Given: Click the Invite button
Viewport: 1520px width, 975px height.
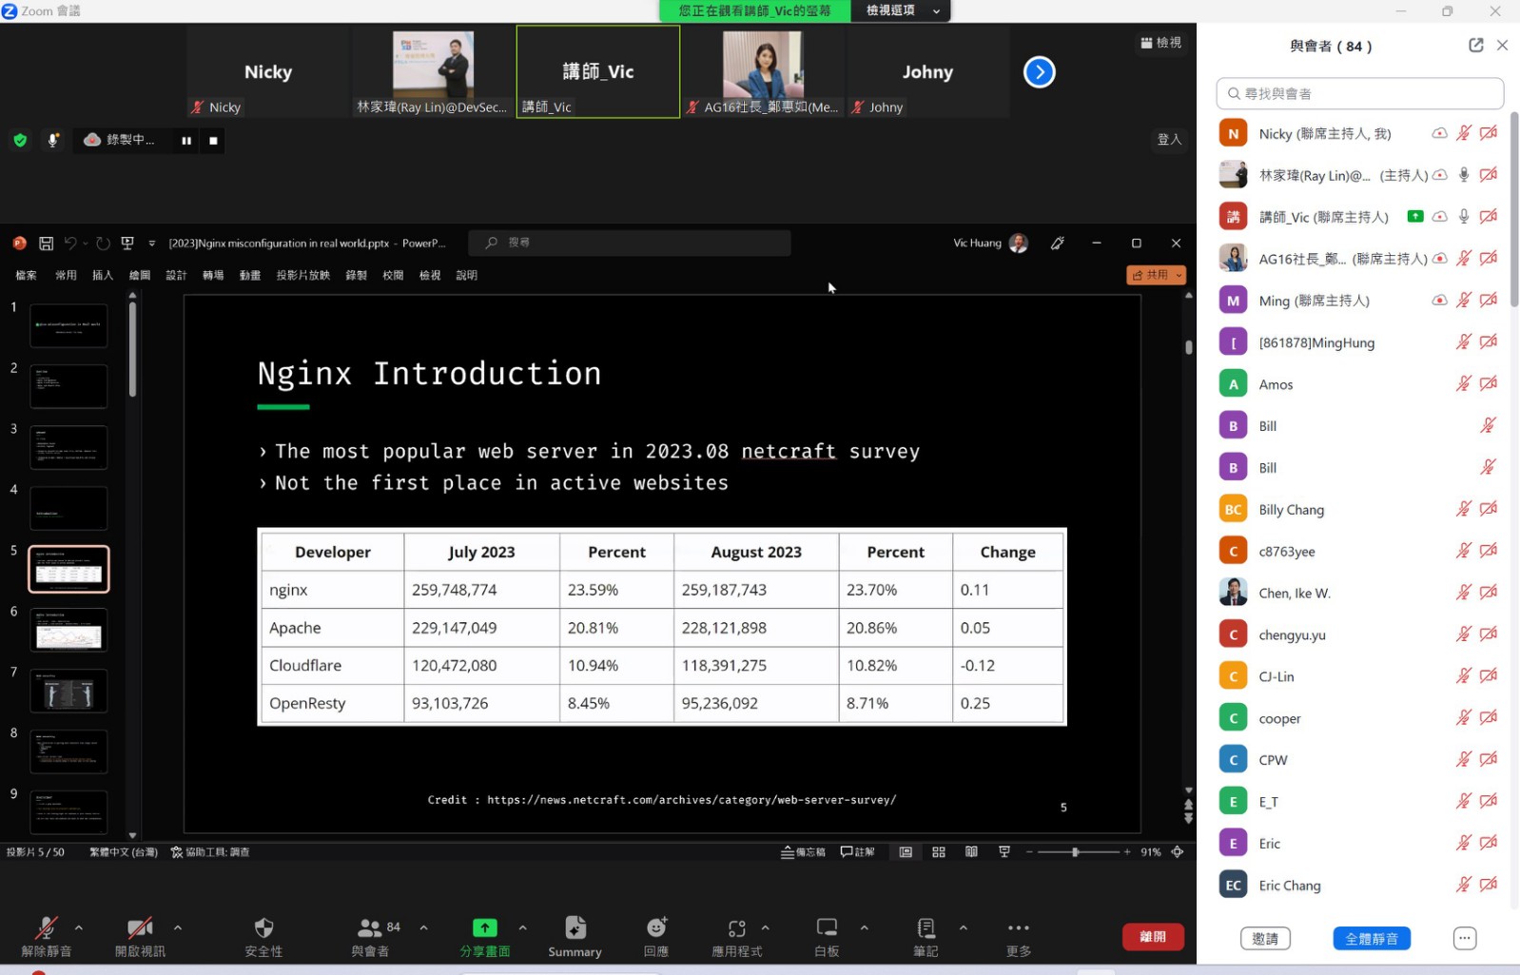Looking at the screenshot, I should tap(1265, 939).
